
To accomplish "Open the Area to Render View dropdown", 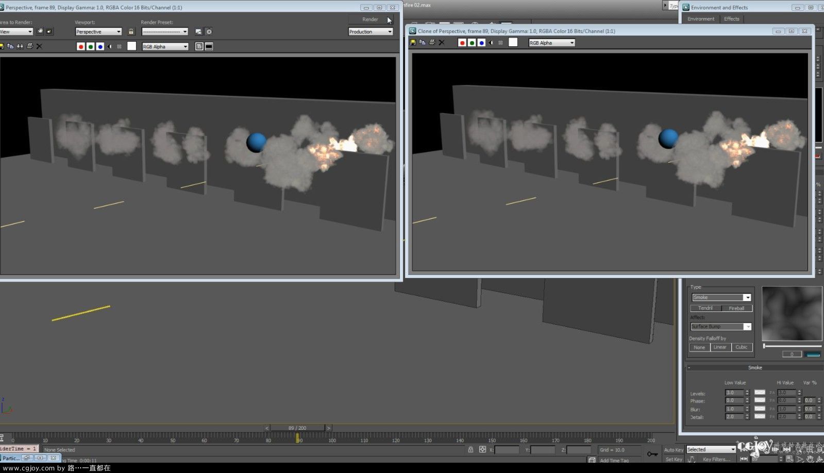I will (x=16, y=32).
